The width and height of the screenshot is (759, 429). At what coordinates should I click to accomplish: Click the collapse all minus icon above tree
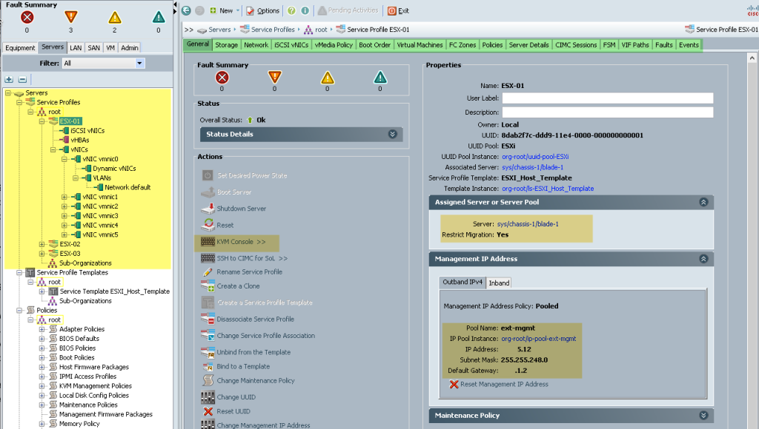point(22,79)
